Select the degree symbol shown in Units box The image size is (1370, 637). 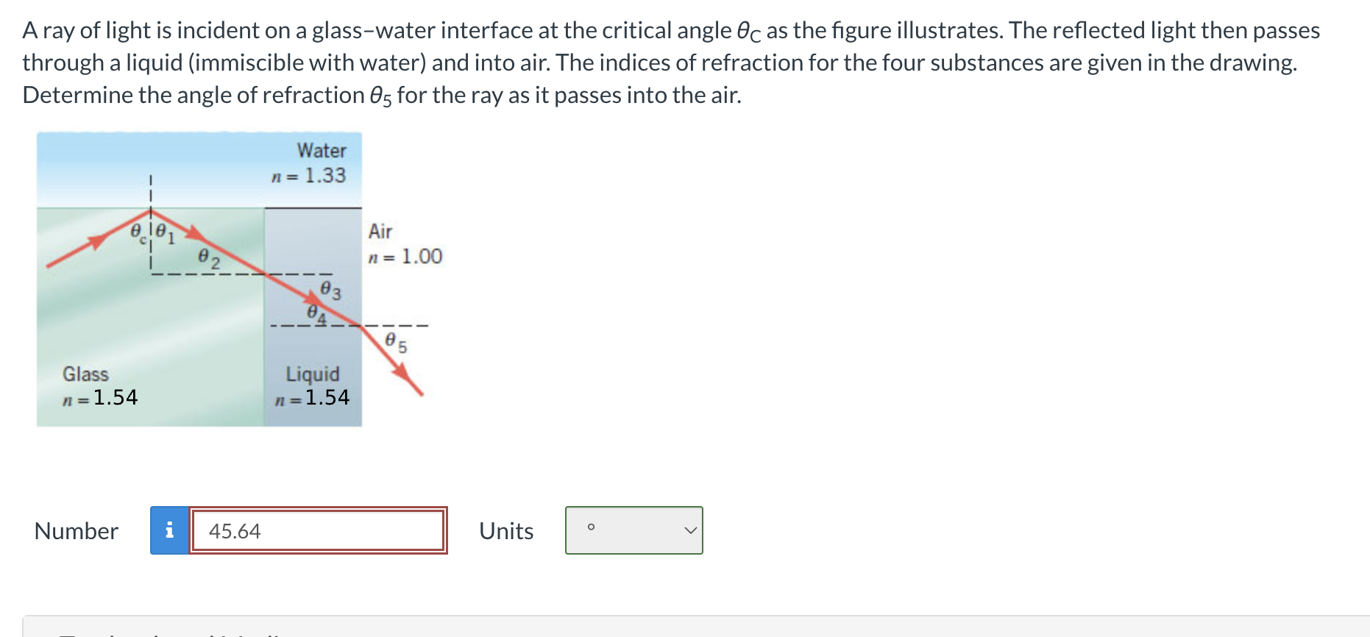(x=590, y=527)
